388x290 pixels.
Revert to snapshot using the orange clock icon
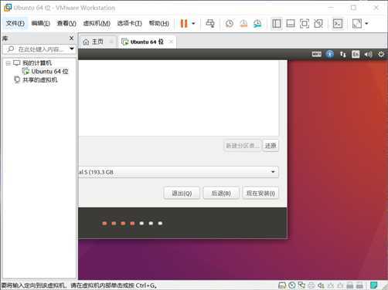243,24
